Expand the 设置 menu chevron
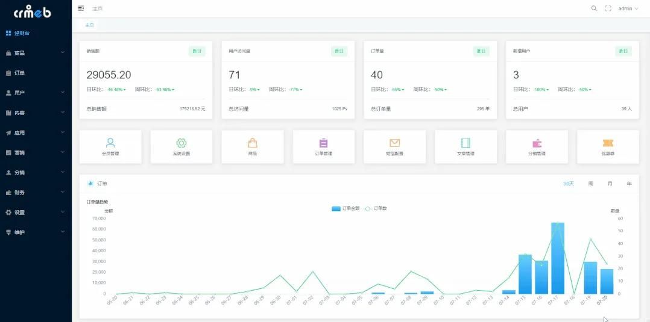The width and height of the screenshot is (650, 322). click(63, 211)
